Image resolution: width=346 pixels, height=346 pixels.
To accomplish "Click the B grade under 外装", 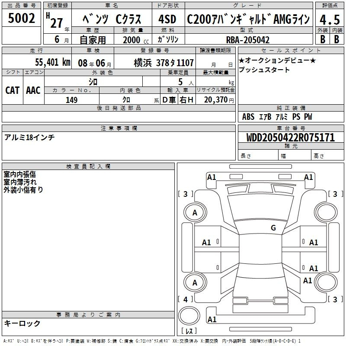I will (x=323, y=39).
